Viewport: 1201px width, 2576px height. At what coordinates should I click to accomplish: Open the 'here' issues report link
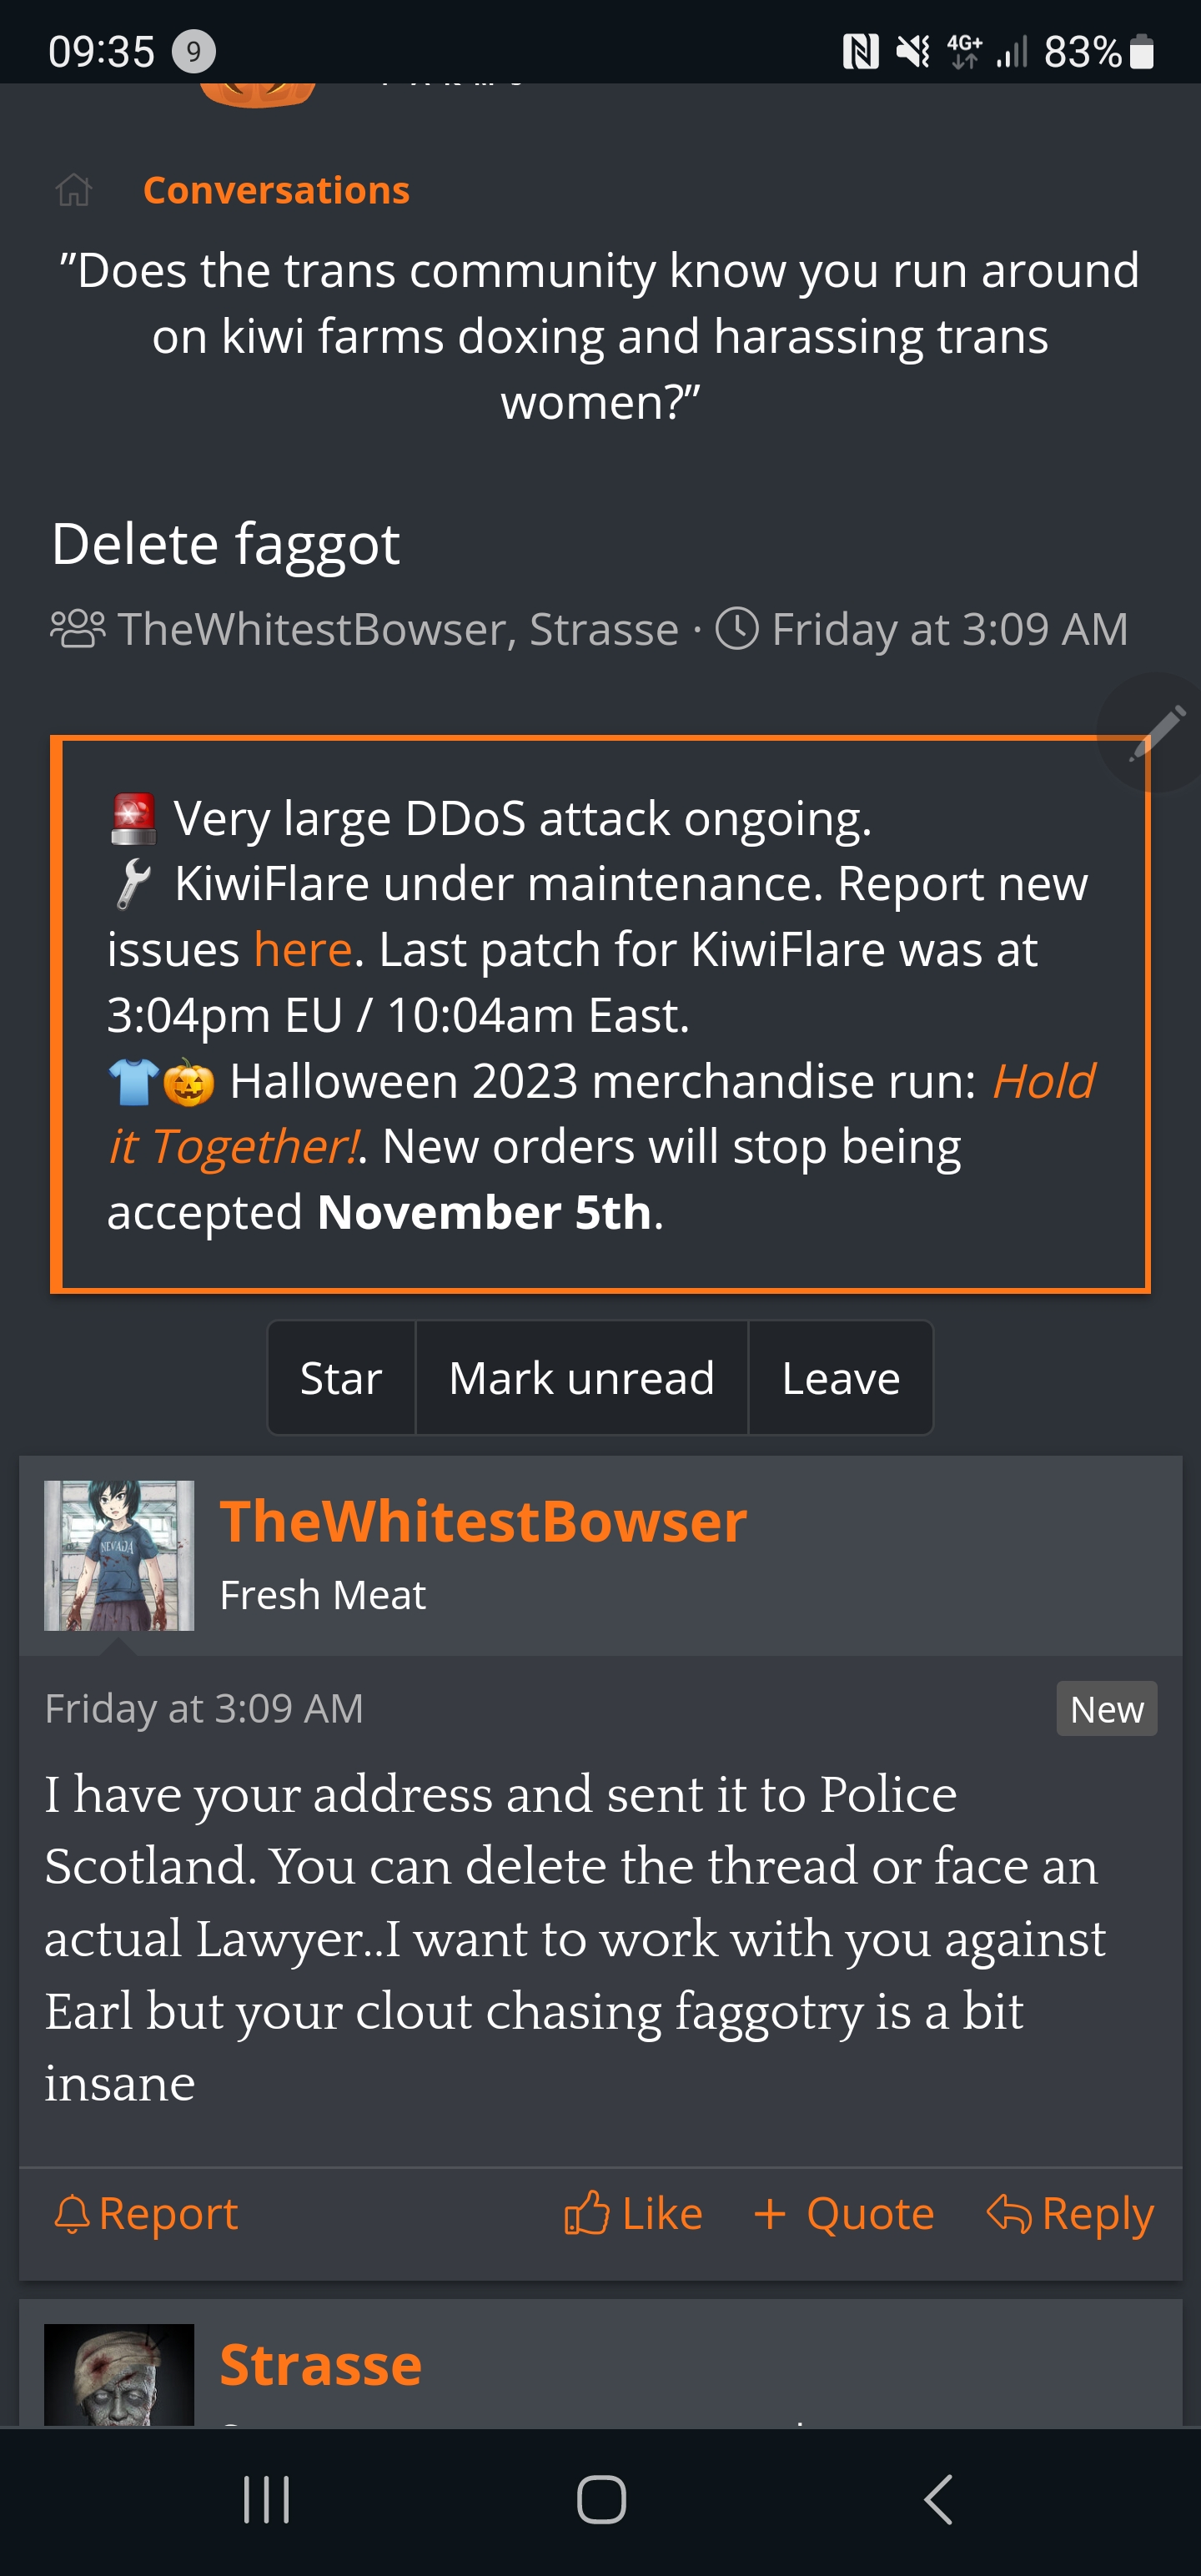pos(302,949)
